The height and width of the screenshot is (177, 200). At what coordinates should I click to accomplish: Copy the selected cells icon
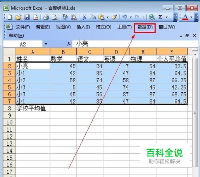click(93, 17)
